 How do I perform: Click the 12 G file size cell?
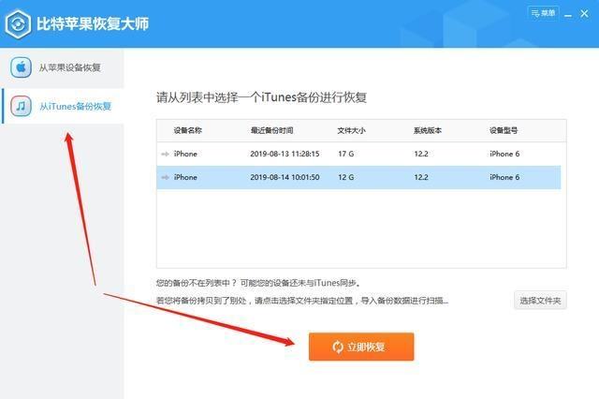coord(345,177)
